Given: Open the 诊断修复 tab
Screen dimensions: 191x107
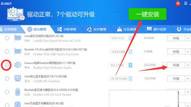Looking at the screenshot, I should (67, 29).
